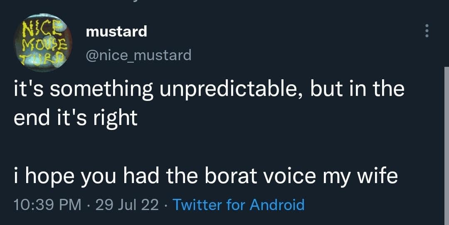Open the three-dot more options menu
The height and width of the screenshot is (225, 449).
(x=426, y=31)
